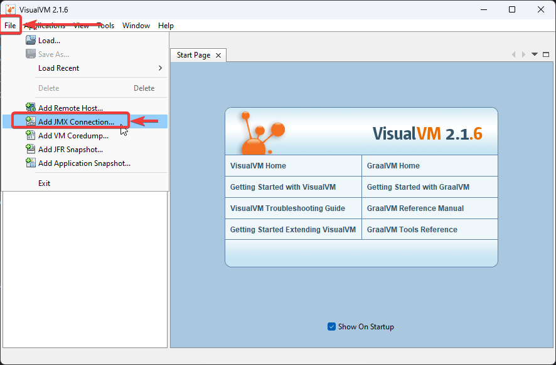Screen dimensions: 556x365
Task: Click the Add JMX Connection icon
Action: 31,121
